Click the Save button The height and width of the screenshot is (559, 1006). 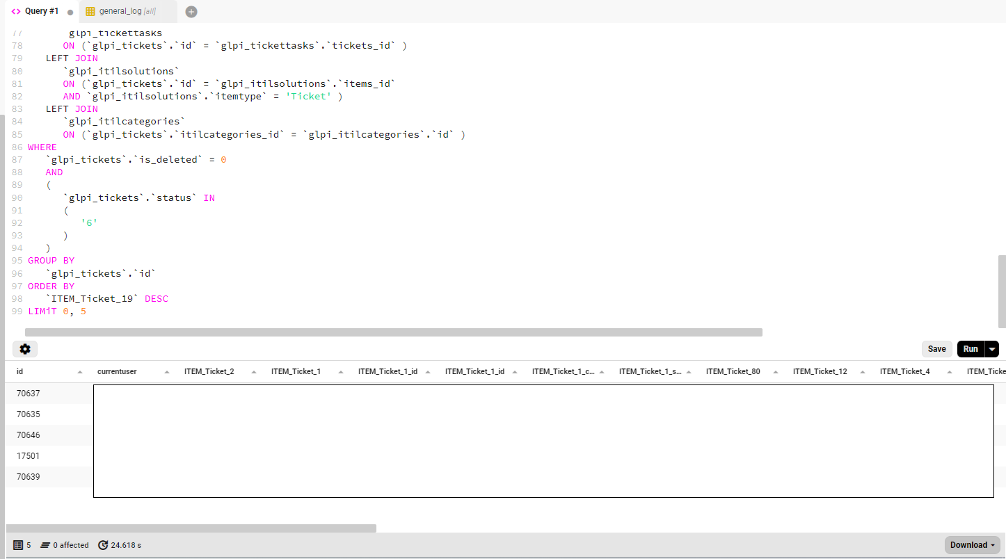pyautogui.click(x=936, y=348)
